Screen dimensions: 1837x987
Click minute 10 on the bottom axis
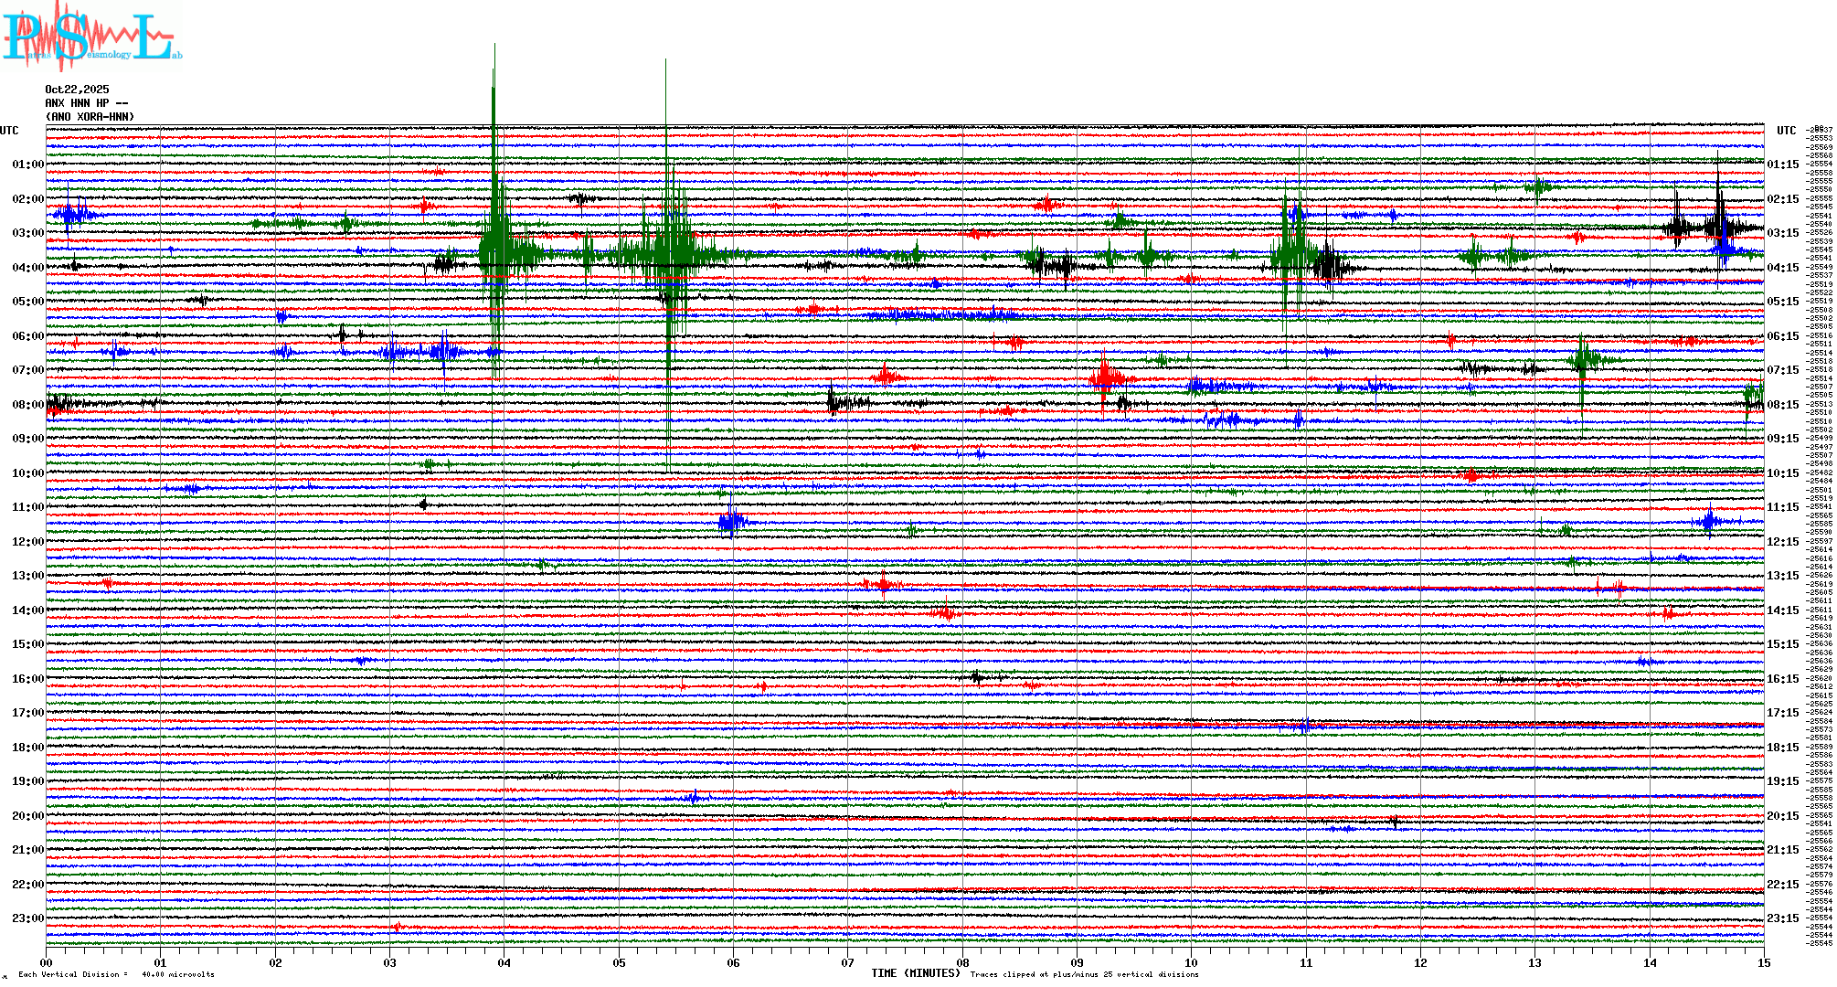click(x=1191, y=962)
